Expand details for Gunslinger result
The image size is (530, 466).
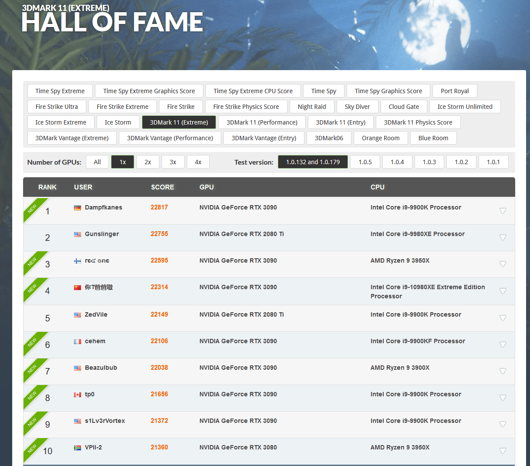click(503, 237)
